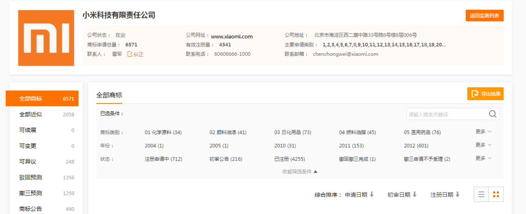Filter by year 2011 (153)
Screen dimensions: 526x214
click(351, 146)
